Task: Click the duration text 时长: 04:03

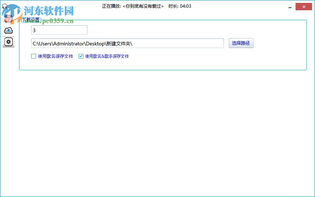Action: tap(180, 6)
